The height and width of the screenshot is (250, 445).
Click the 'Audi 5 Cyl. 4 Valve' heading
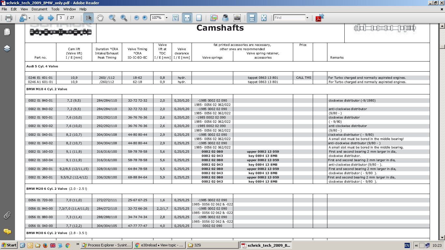coord(42,66)
